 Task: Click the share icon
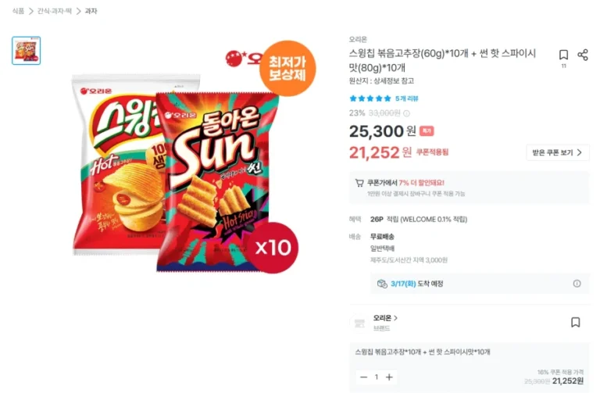(x=582, y=55)
